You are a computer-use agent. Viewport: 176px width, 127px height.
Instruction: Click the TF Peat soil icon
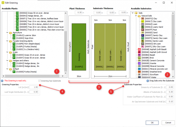143,30
